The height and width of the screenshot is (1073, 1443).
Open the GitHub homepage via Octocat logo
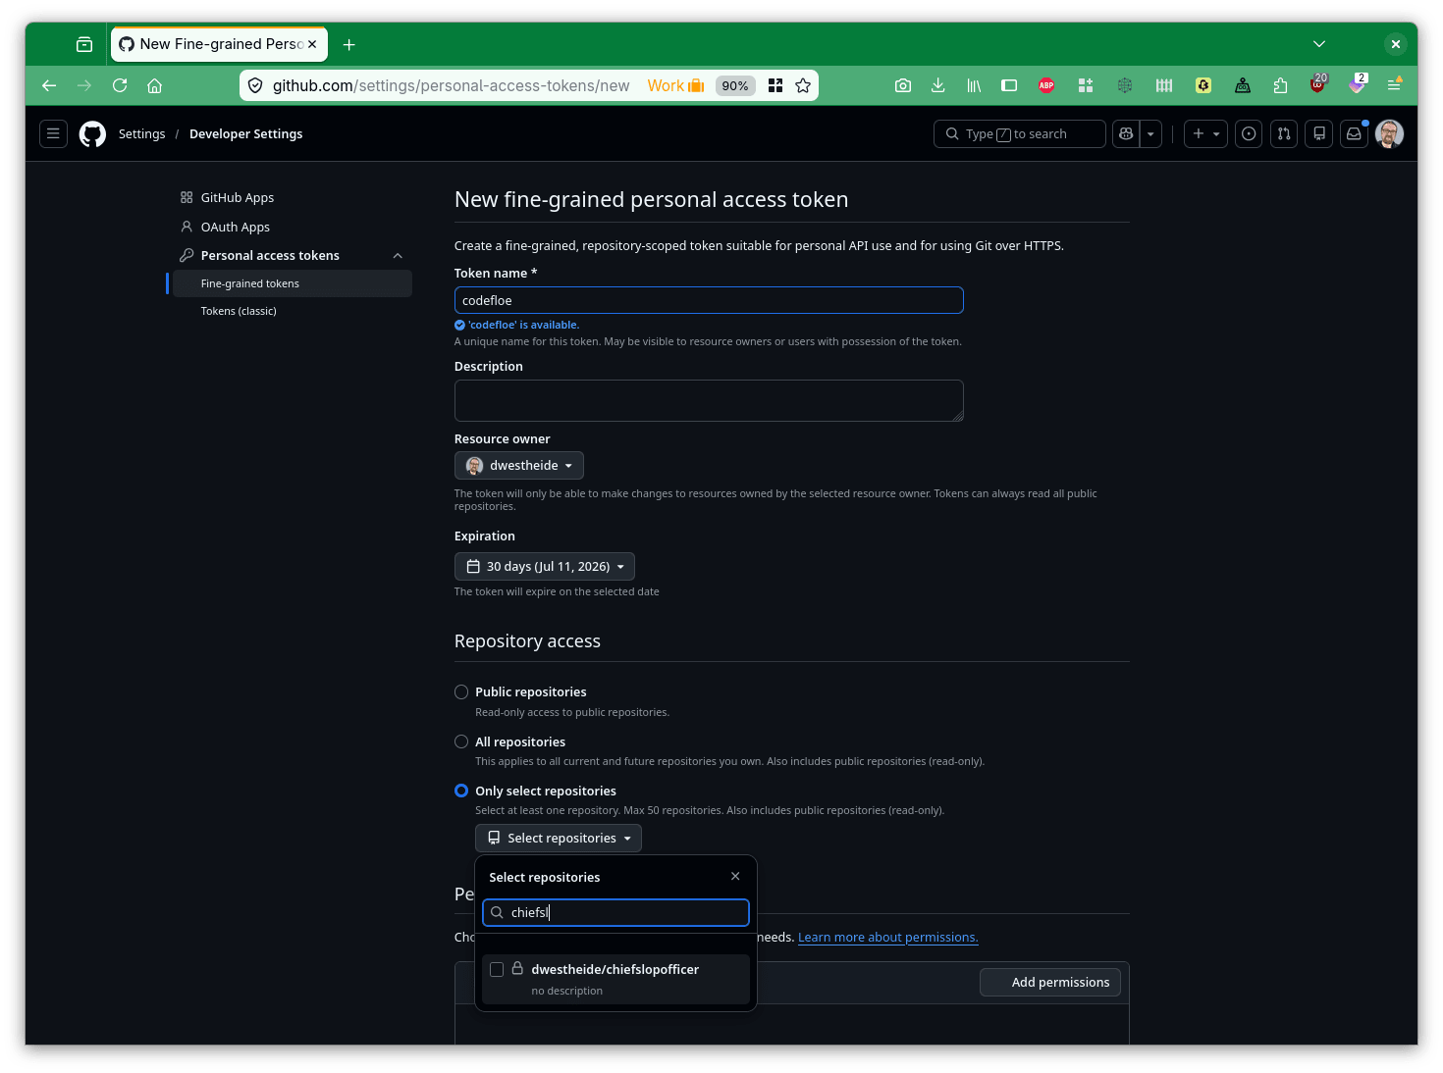(92, 134)
